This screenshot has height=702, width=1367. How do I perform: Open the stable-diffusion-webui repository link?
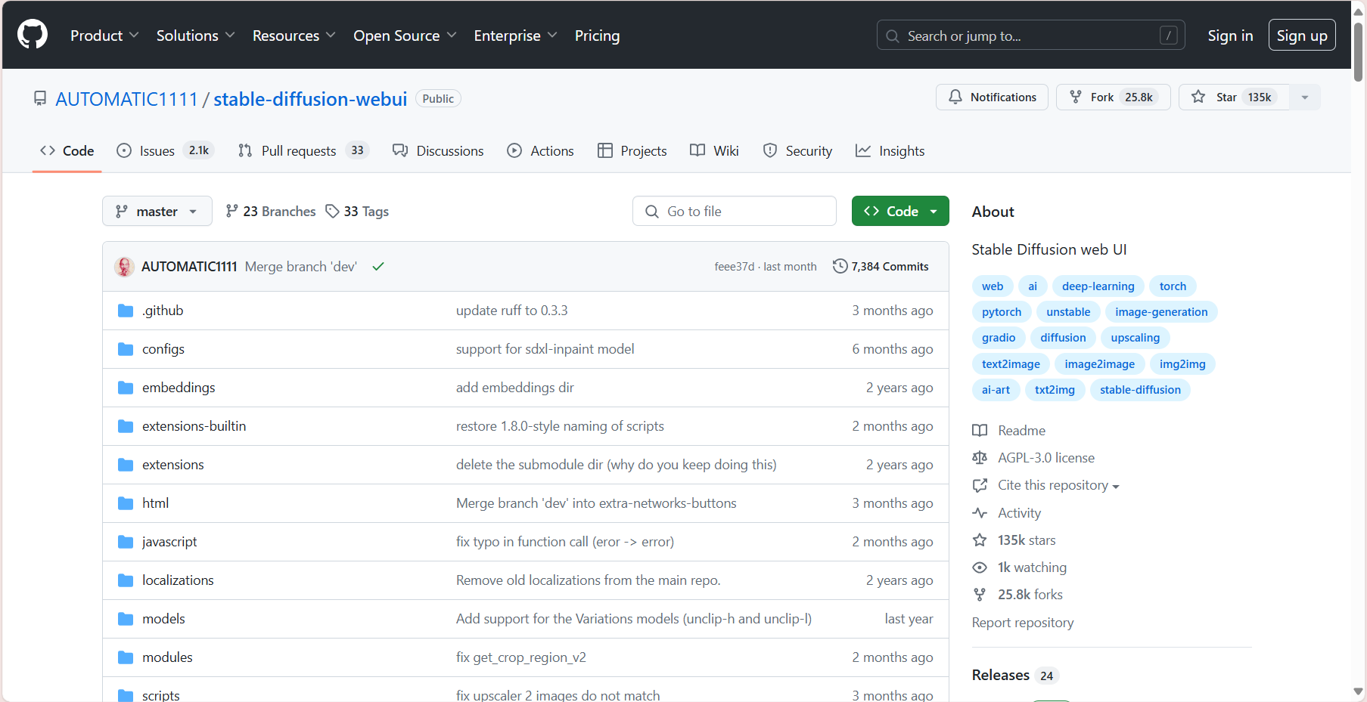point(310,99)
